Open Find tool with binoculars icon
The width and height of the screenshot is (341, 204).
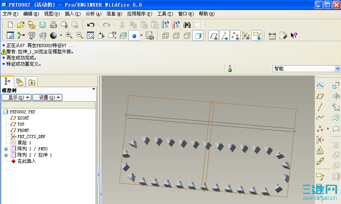tap(187, 25)
